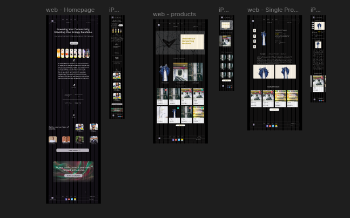350x218 pixels.
Task: Click the left large cream jacket image
Action: point(264,72)
